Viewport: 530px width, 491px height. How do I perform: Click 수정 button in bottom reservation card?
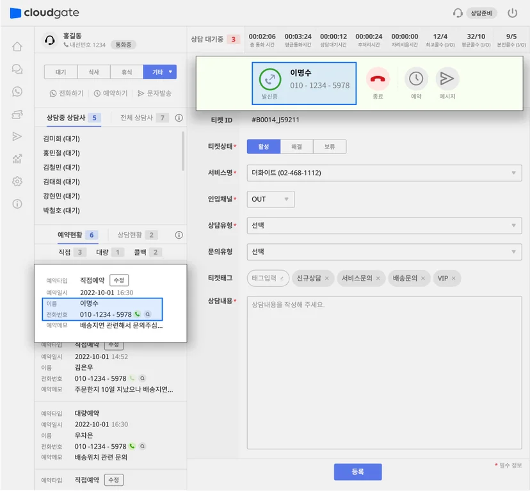click(x=114, y=480)
